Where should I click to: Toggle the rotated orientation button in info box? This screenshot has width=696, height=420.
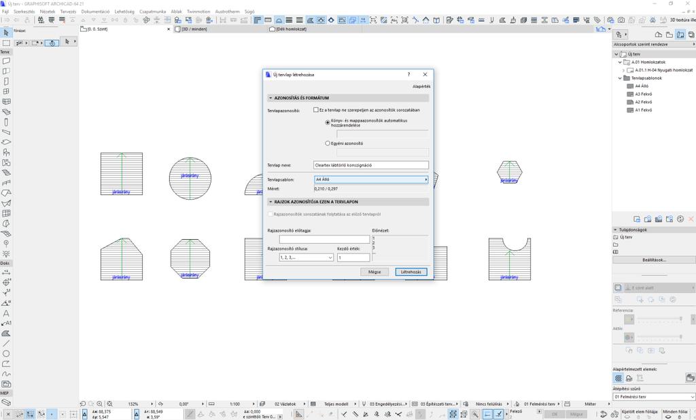52,43
